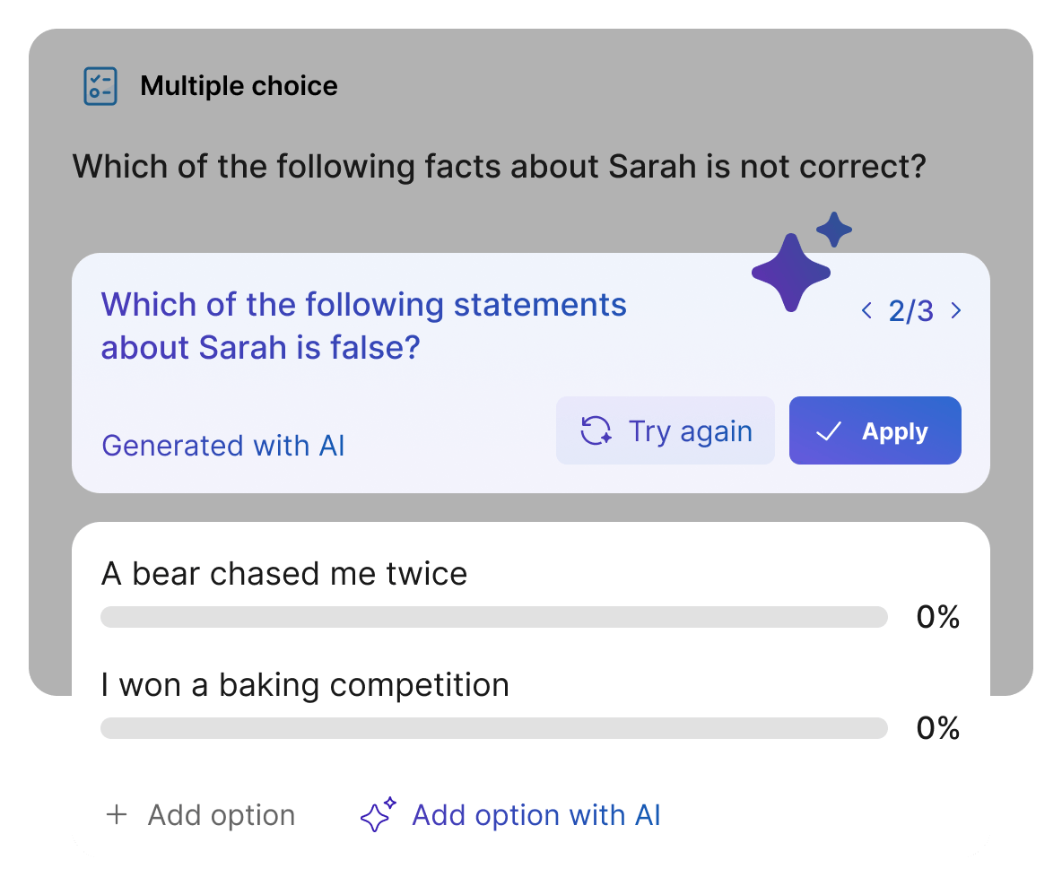The width and height of the screenshot is (1062, 886).
Task: Click the small blue sparkle star
Action: pos(834,230)
